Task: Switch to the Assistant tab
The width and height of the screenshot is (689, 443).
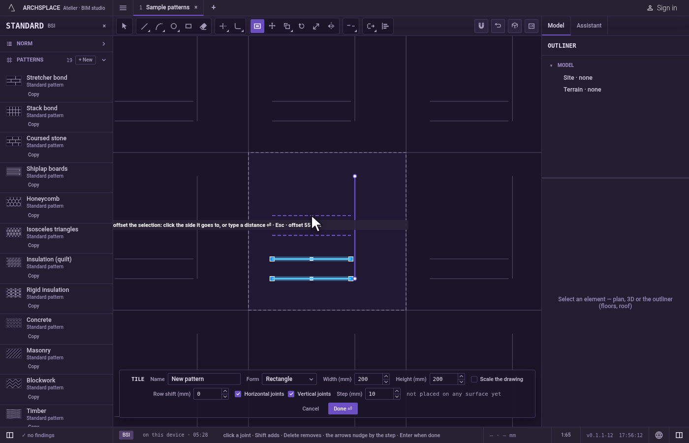Action: point(589,26)
